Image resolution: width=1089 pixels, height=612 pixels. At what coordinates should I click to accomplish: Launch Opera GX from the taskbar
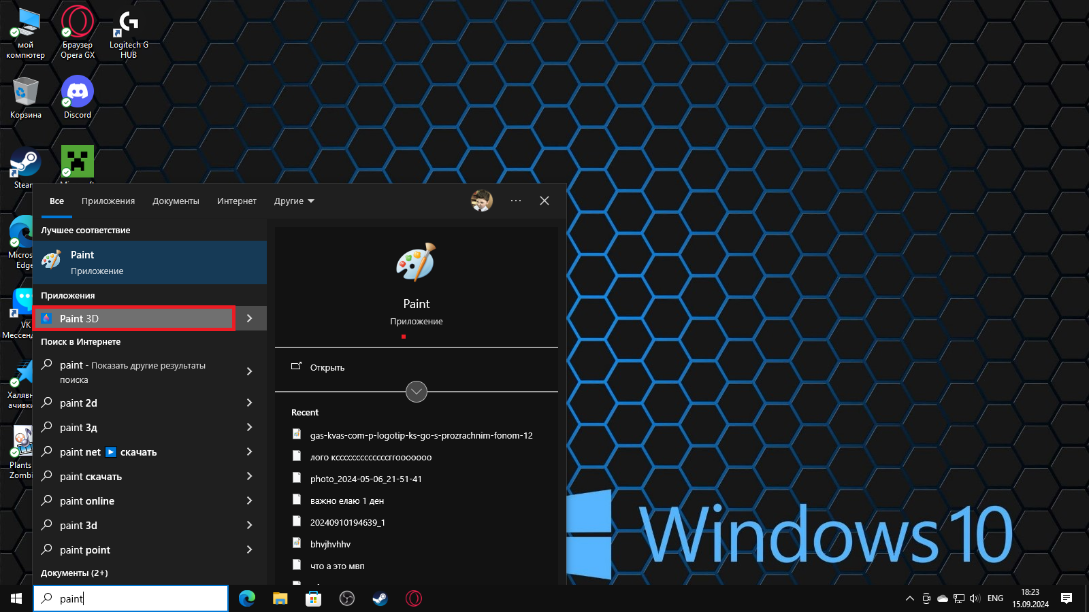pyautogui.click(x=414, y=598)
